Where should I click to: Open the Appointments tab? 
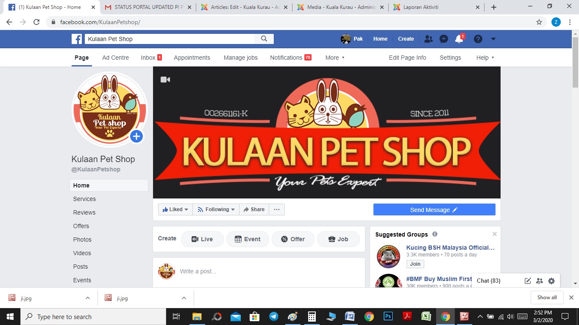coord(192,58)
